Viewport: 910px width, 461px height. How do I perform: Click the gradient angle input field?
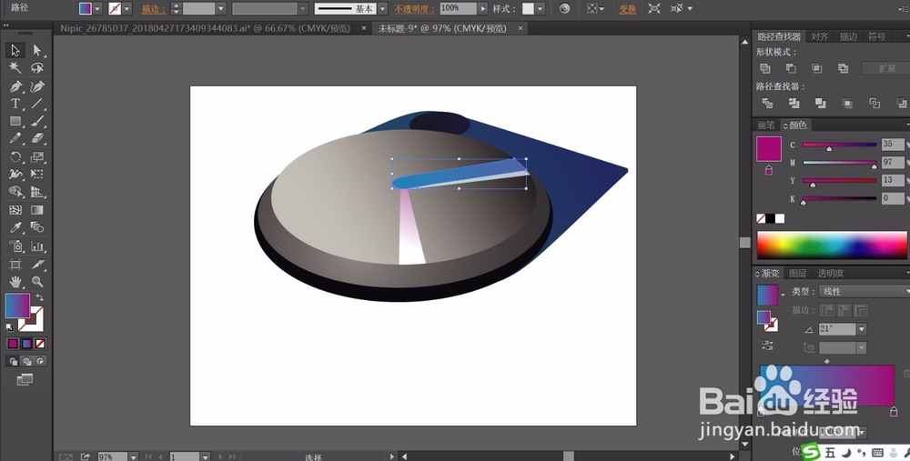[837, 329]
